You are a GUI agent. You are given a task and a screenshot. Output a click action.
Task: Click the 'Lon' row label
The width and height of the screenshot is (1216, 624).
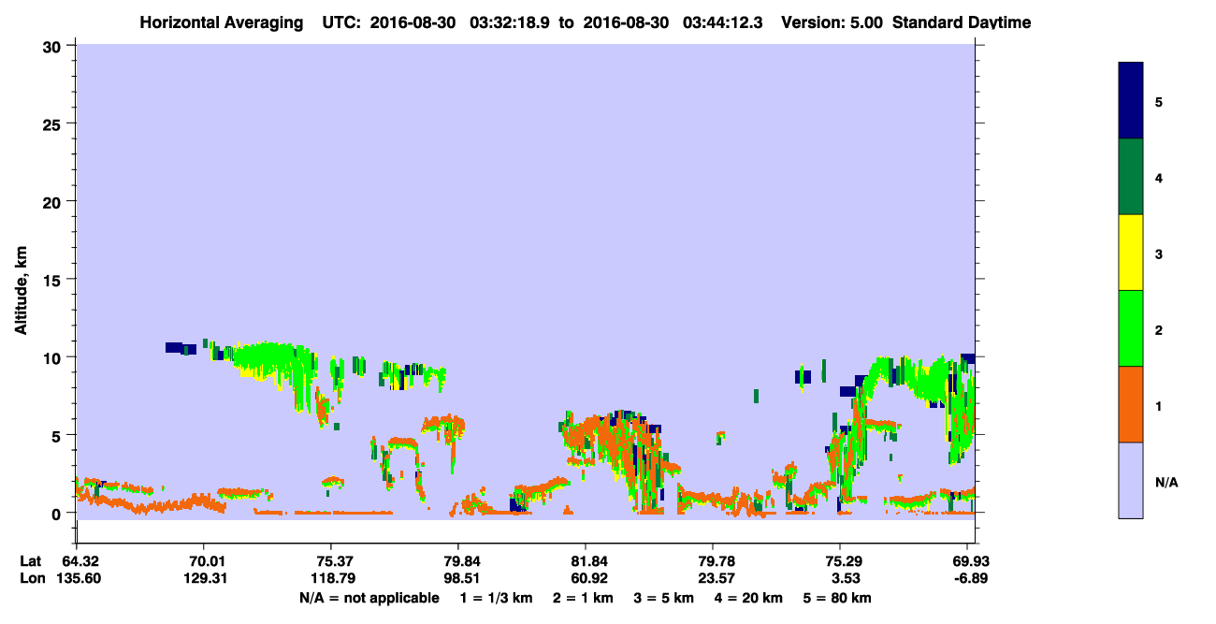tap(31, 578)
